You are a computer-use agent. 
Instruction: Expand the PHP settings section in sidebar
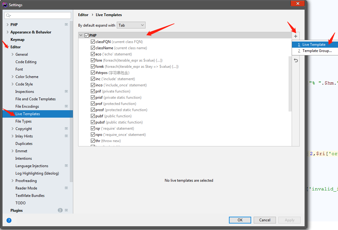pyautogui.click(x=7, y=25)
